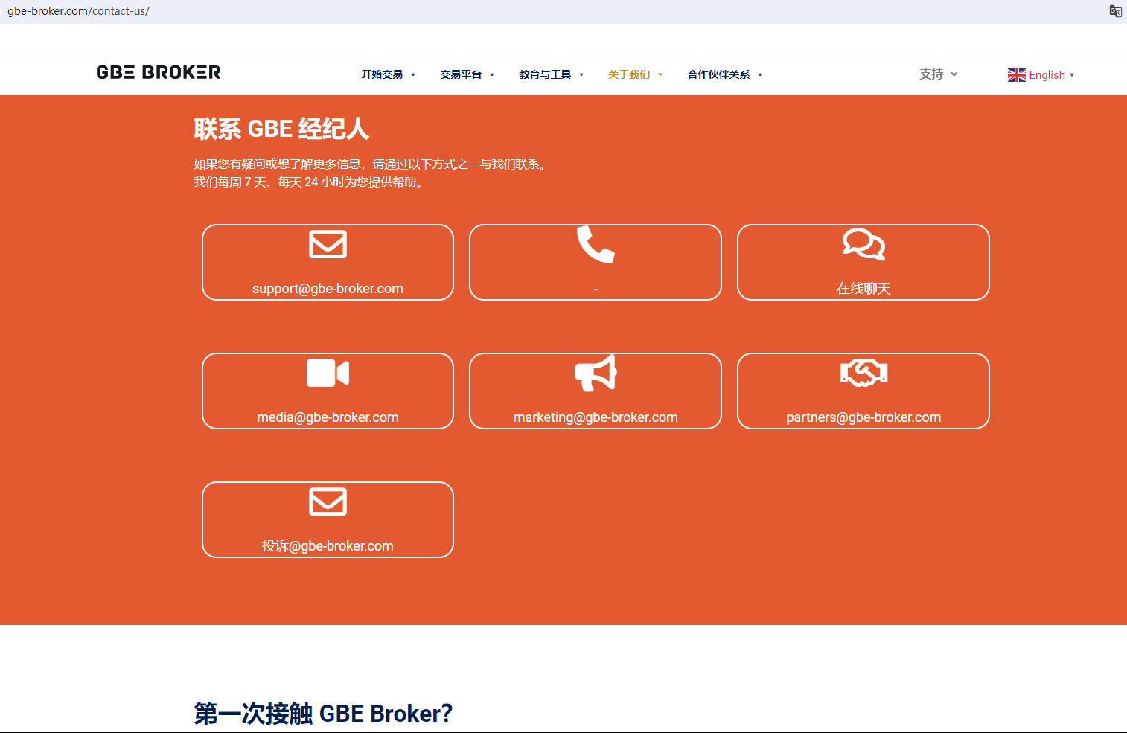Image resolution: width=1127 pixels, height=733 pixels.
Task: Expand the 合作伙伴关系 dropdown arrow
Action: [x=760, y=75]
